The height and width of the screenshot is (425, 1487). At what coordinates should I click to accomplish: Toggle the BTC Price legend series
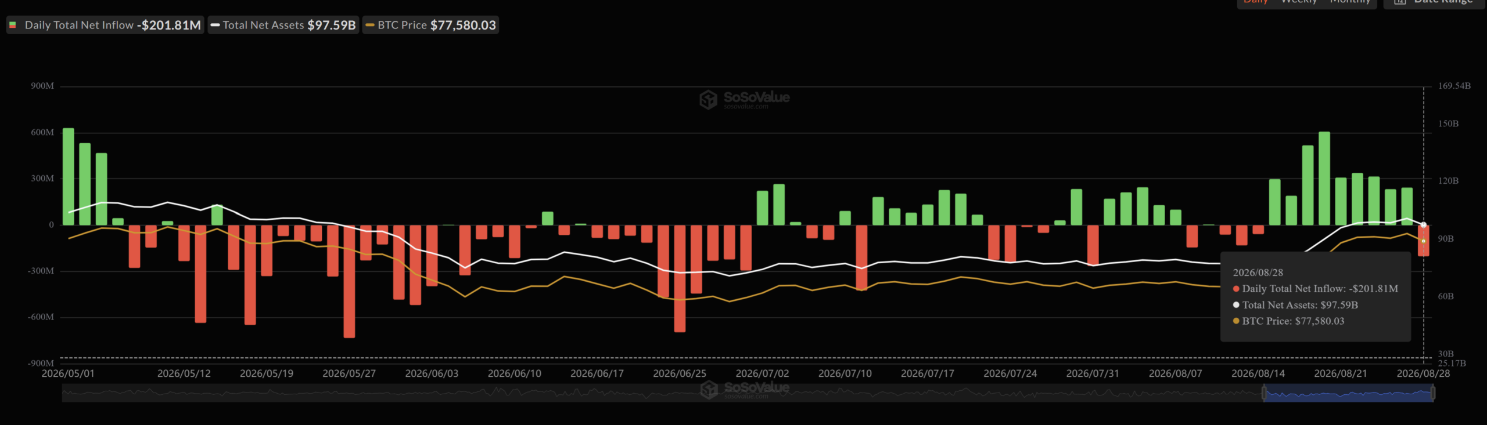(430, 25)
